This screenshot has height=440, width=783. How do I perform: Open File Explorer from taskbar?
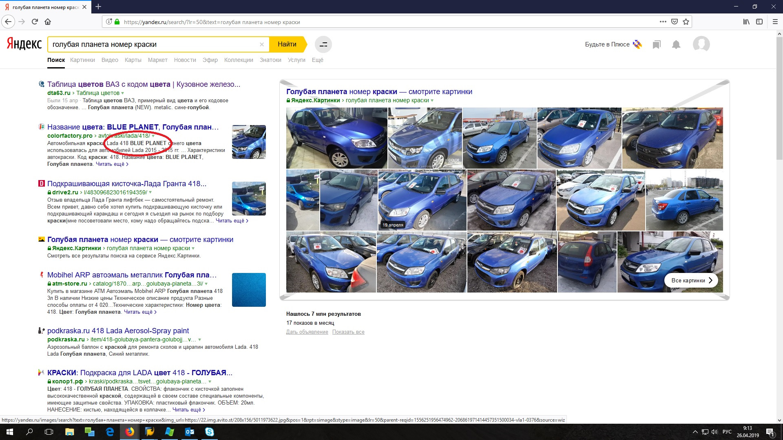click(70, 432)
